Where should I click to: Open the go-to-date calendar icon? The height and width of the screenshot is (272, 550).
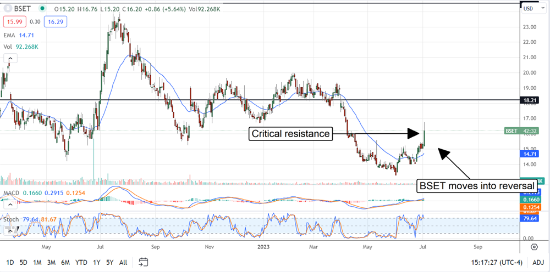(144, 262)
